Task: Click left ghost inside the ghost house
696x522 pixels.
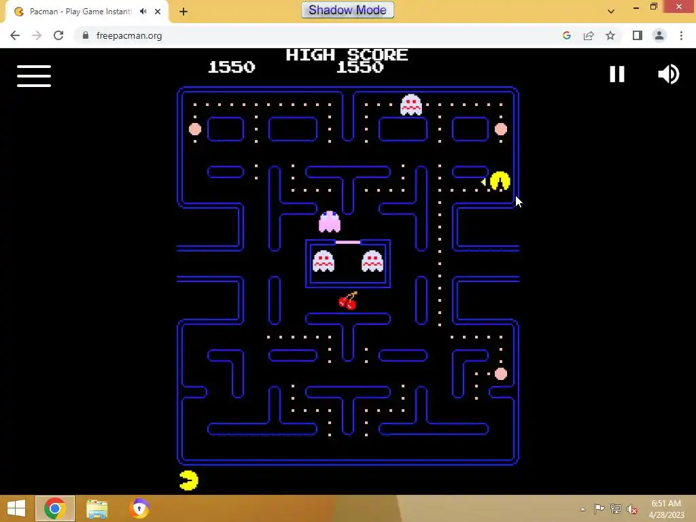Action: pos(323,261)
